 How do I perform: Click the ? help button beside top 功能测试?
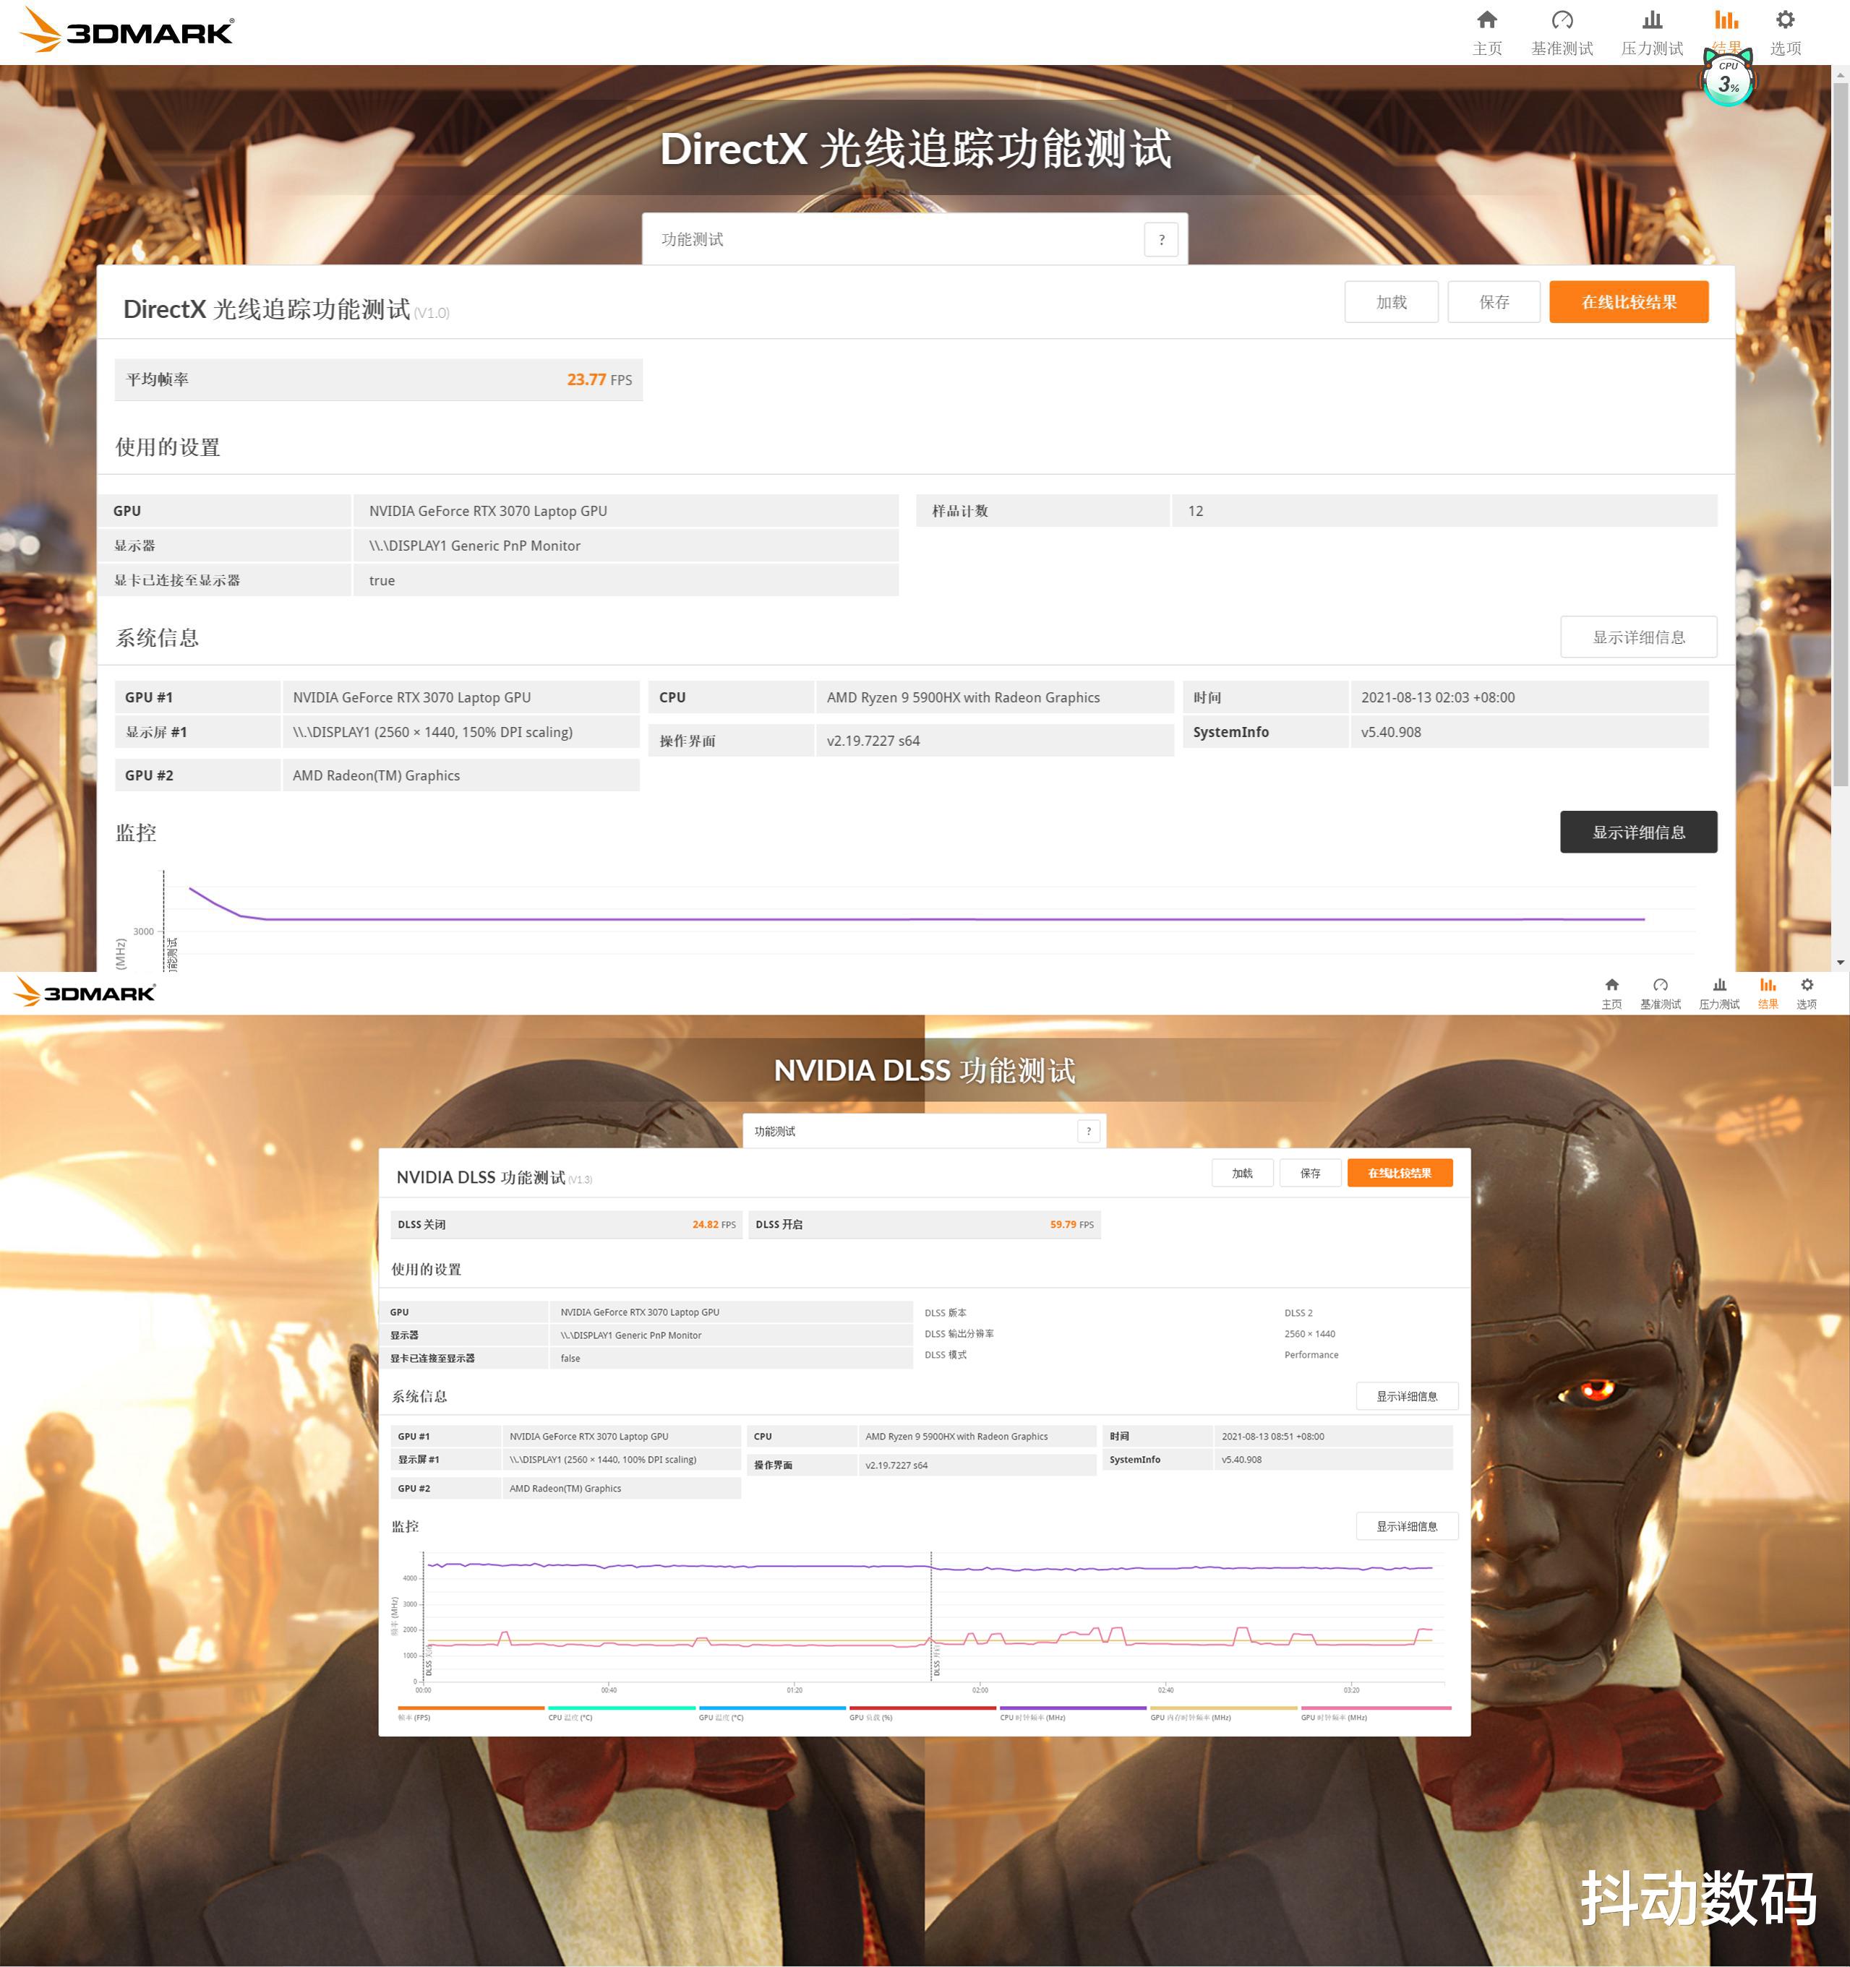[x=1161, y=239]
